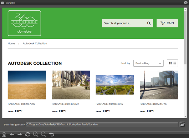Image resolution: width=189 pixels, height=138 pixels.
Task: Open the CART button
Action: (167, 23)
